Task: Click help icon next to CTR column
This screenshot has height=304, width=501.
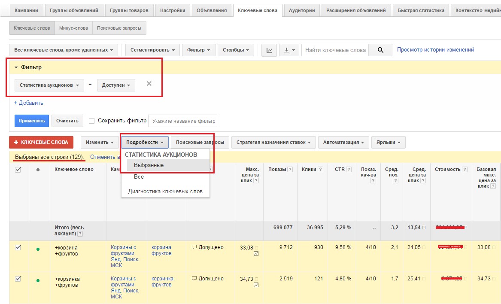Action: coord(349,170)
